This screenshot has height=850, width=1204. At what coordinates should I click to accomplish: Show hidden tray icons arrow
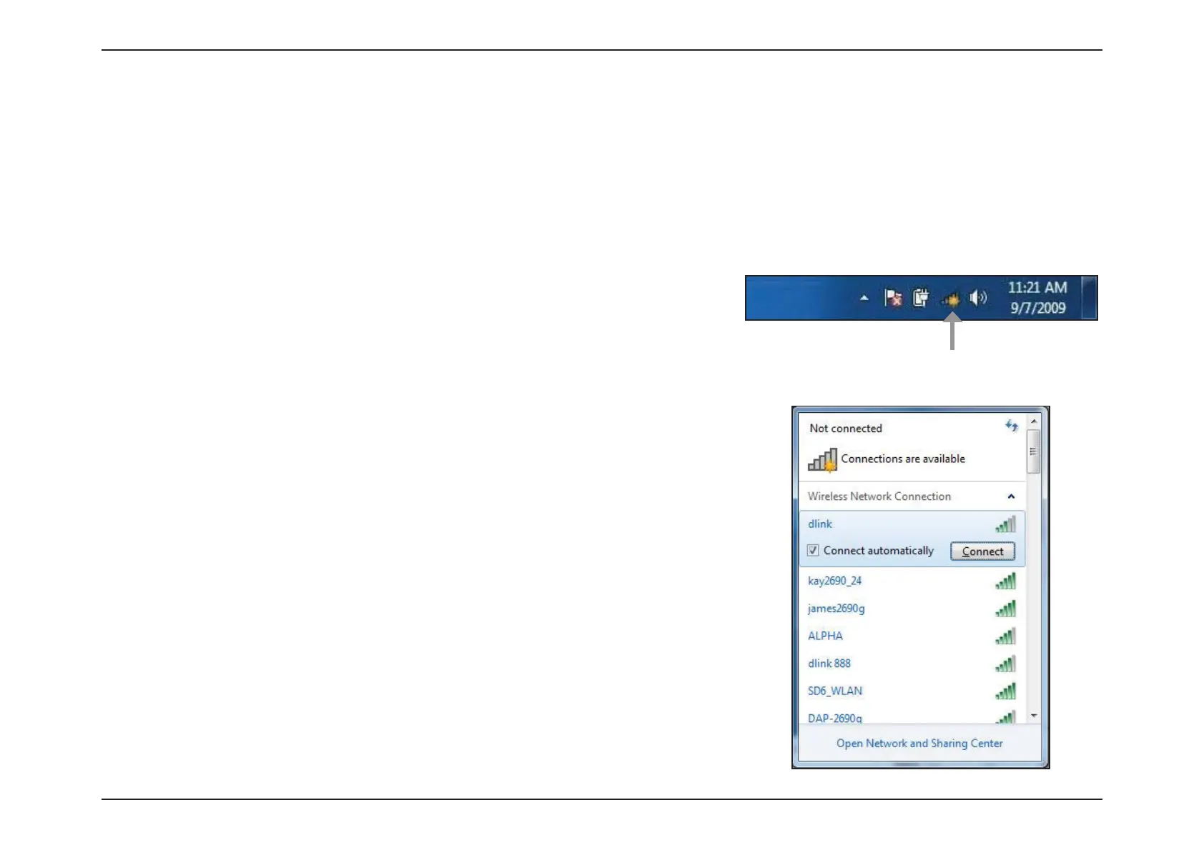[864, 298]
